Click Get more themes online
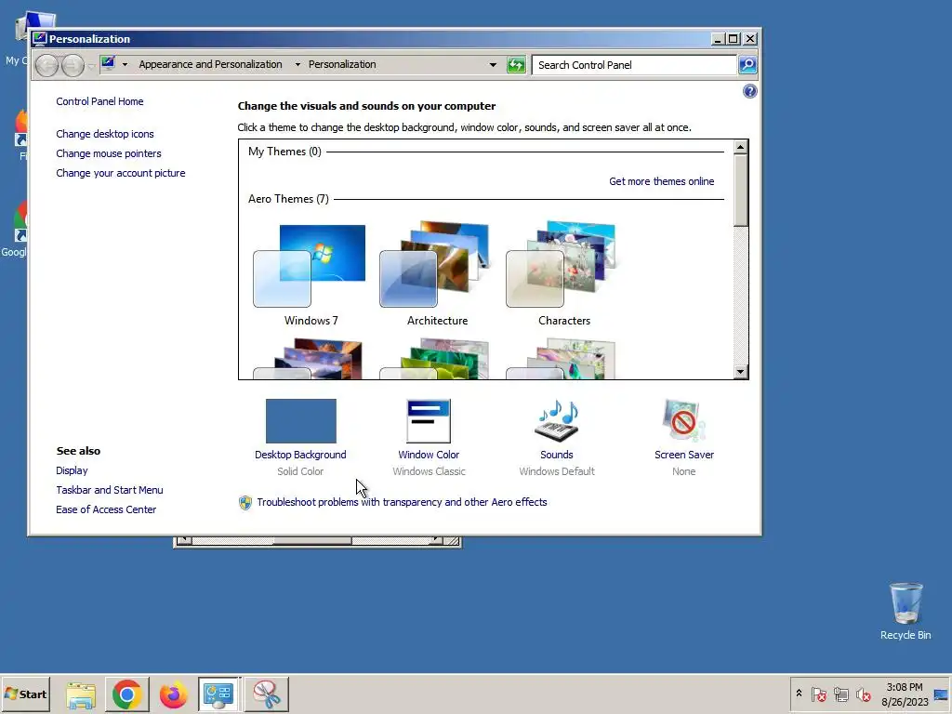This screenshot has height=714, width=952. (661, 181)
